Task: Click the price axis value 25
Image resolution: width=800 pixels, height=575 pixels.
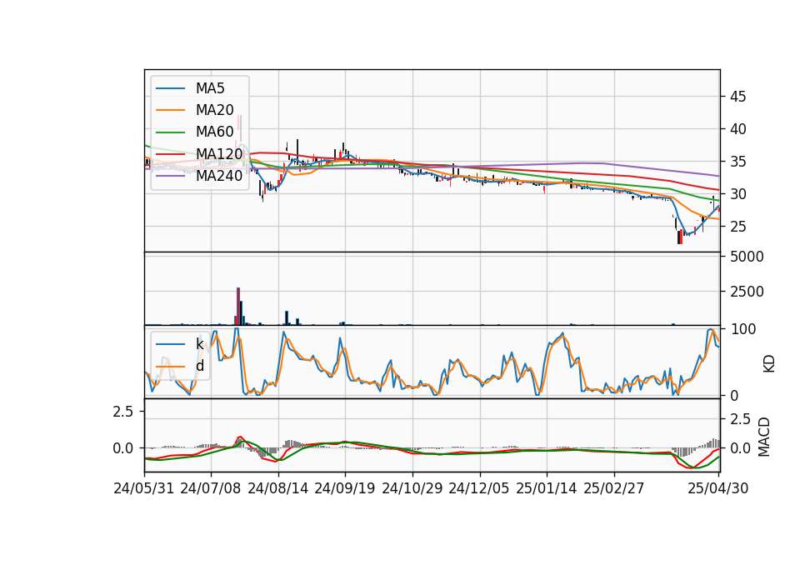Action: click(737, 227)
